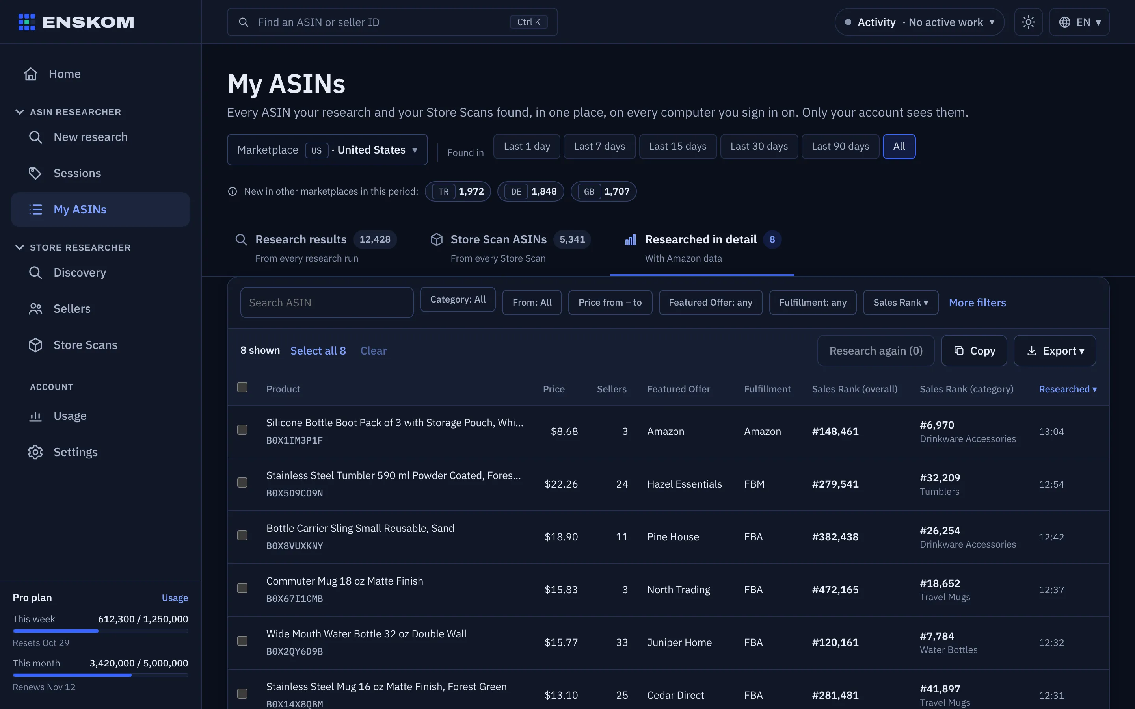Click the search icon in top search bar
1135x709 pixels.
tap(244, 22)
